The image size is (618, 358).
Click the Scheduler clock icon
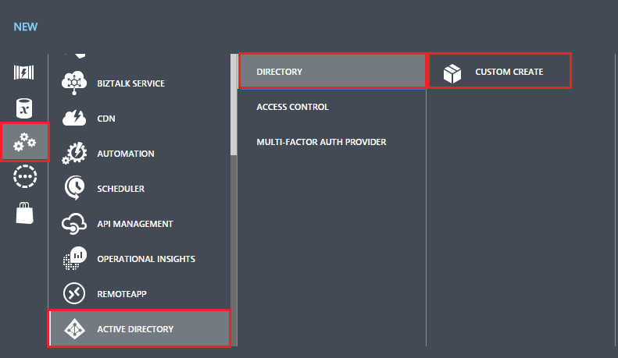(x=74, y=188)
